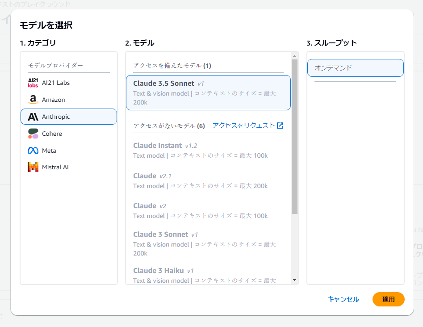Click the モデルを選択 dialog title
Viewport: 423px width, 327px height.
click(x=46, y=25)
